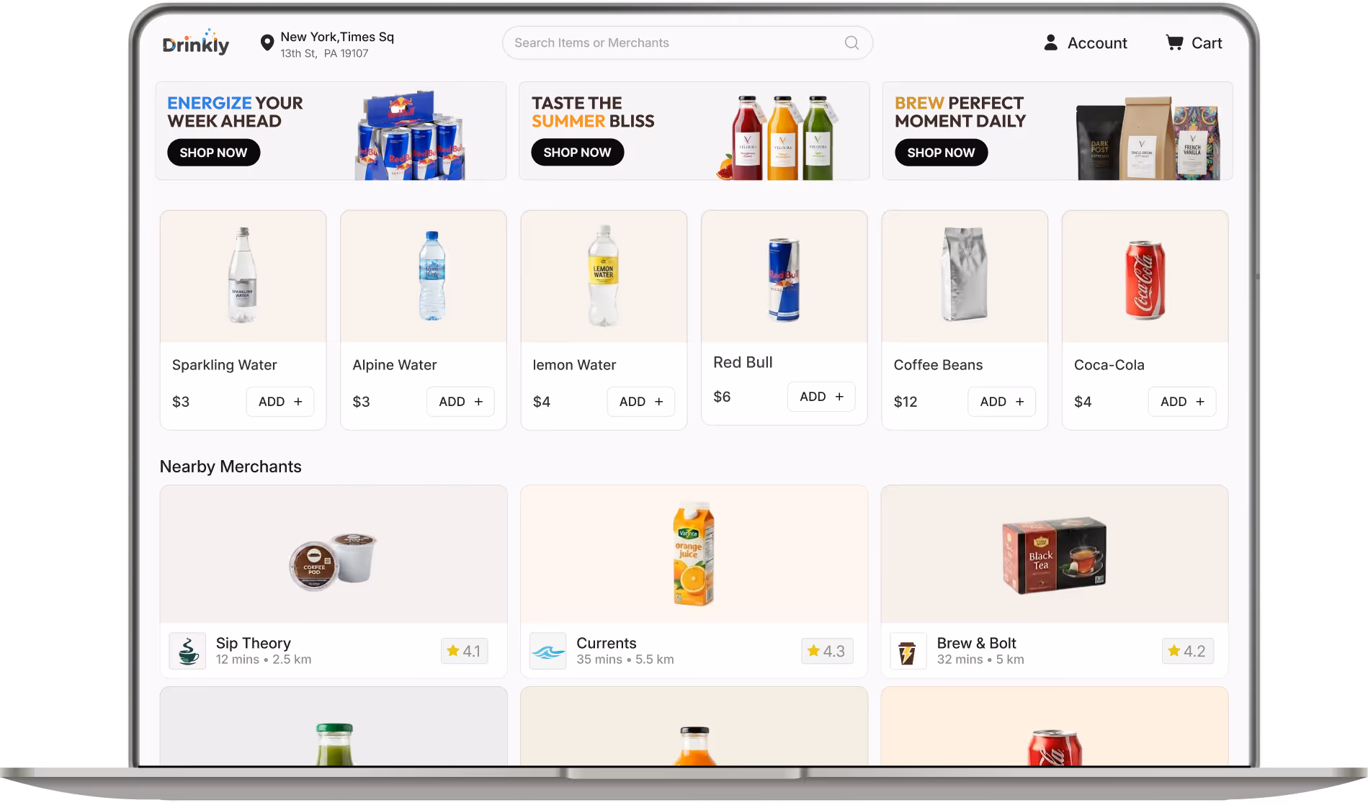Click "32 mins • 5 km" text
This screenshot has height=805, width=1368.
point(980,660)
